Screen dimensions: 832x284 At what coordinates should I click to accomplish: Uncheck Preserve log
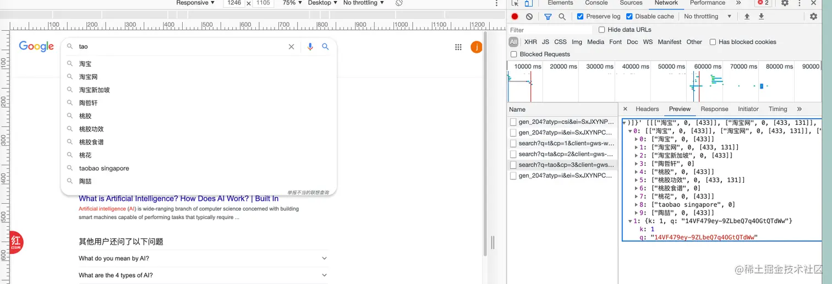point(580,17)
